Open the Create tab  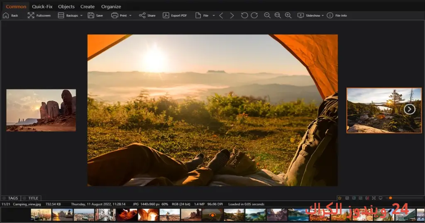click(x=87, y=7)
